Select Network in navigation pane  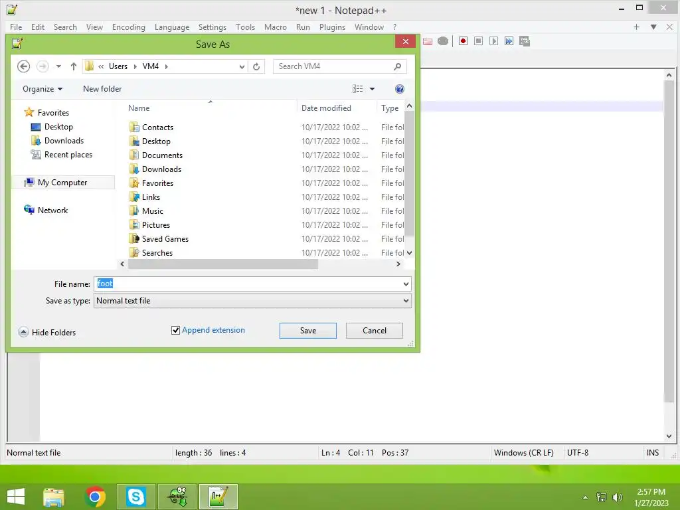[46, 211]
